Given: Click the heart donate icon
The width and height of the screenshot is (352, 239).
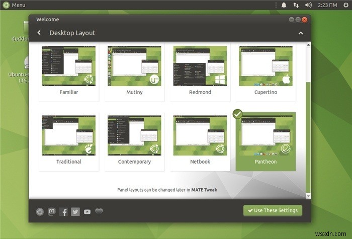Looking at the screenshot, I should (x=99, y=211).
